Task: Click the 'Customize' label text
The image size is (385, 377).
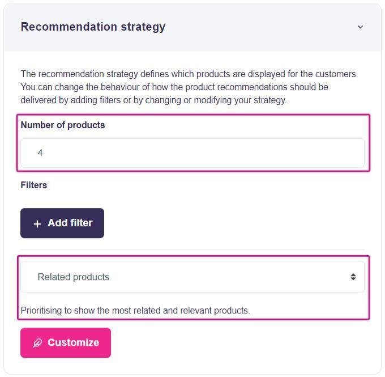Action: [73, 342]
